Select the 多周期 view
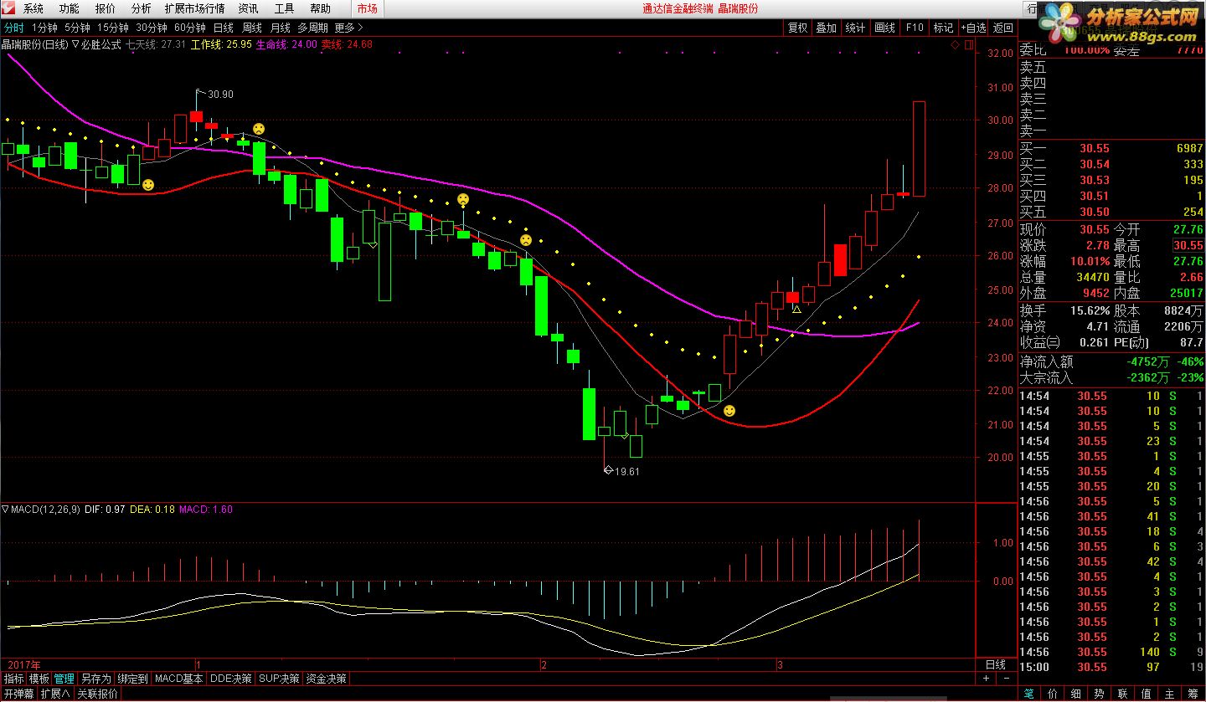Viewport: 1206px width, 702px height. point(313,28)
